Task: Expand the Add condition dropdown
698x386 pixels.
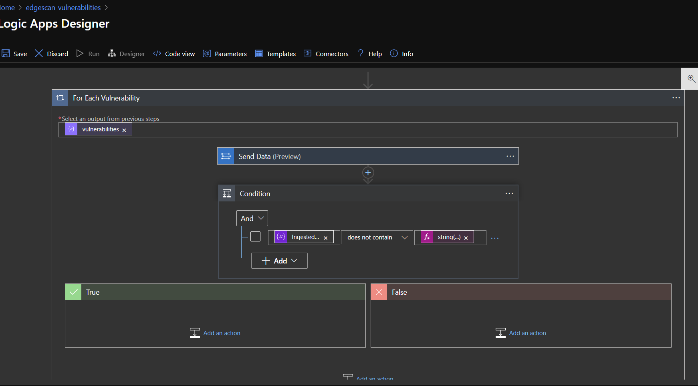Action: [x=279, y=261]
